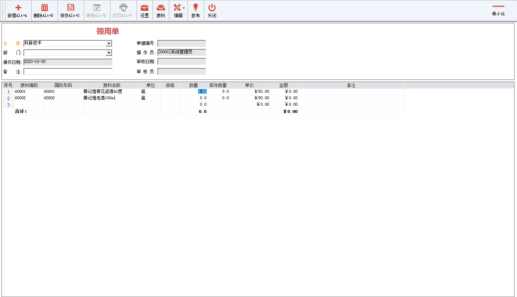Click the 数量 column header
Image resolution: width=517 pixels, height=297 pixels.
click(x=193, y=85)
